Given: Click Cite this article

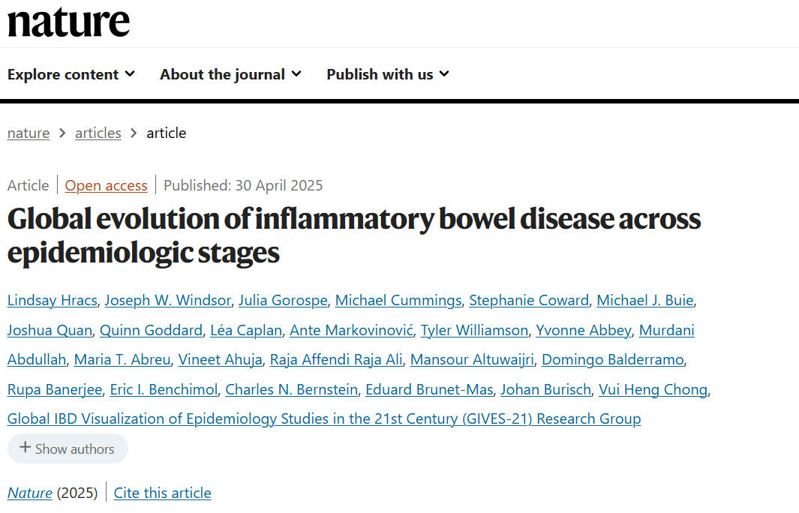Looking at the screenshot, I should point(163,493).
